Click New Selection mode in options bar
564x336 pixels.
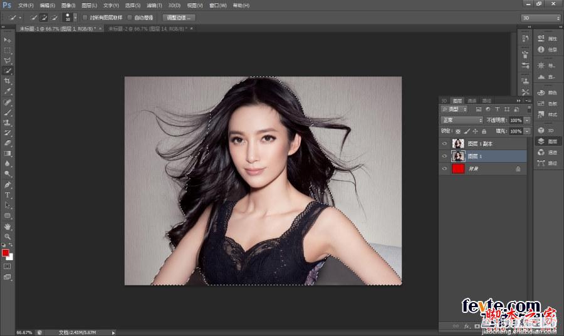[34, 18]
